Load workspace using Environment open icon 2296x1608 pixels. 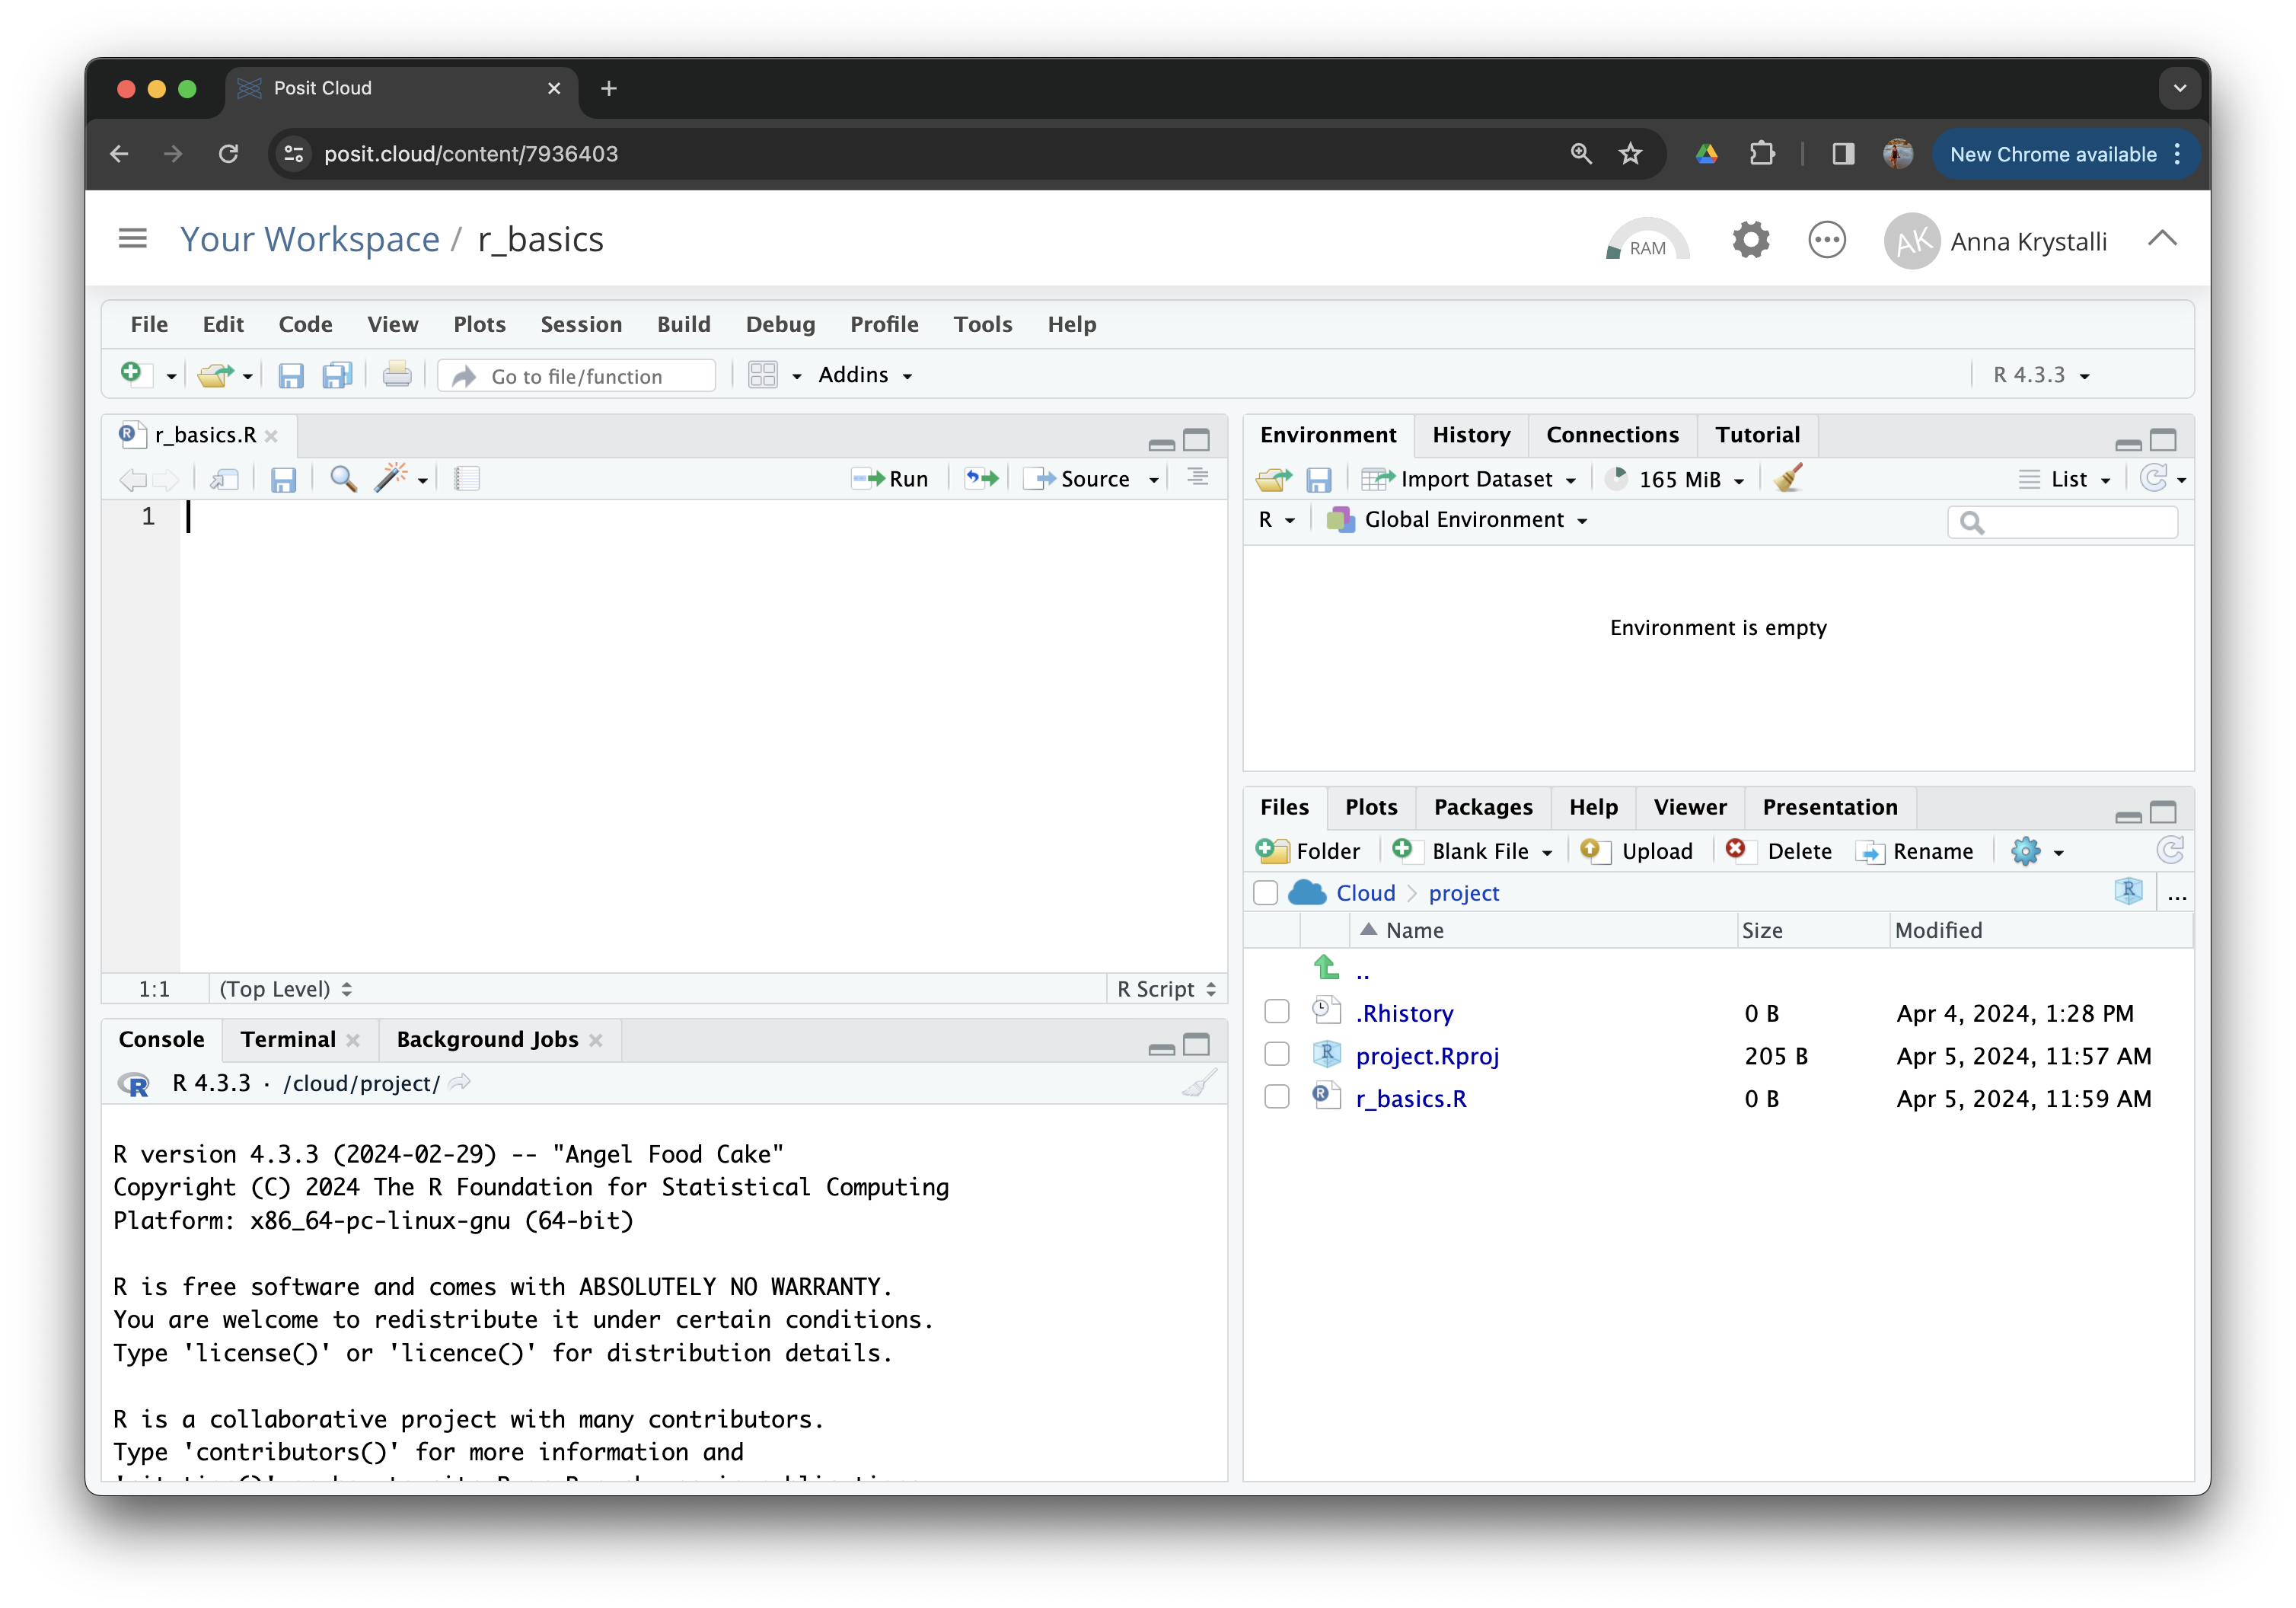click(1274, 479)
